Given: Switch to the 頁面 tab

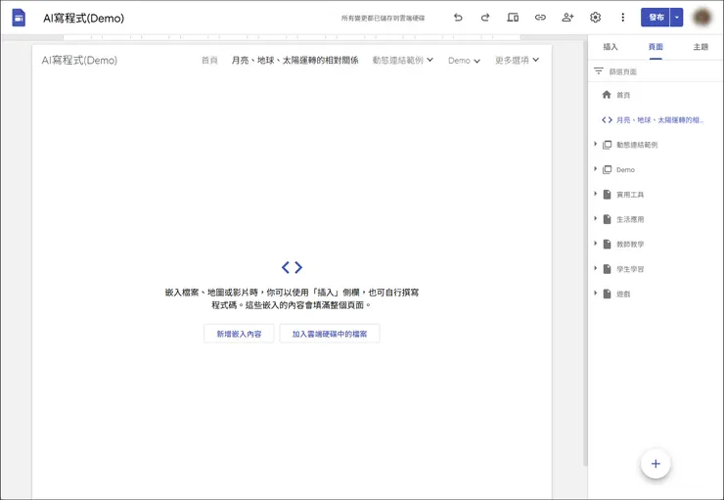Looking at the screenshot, I should tap(656, 47).
